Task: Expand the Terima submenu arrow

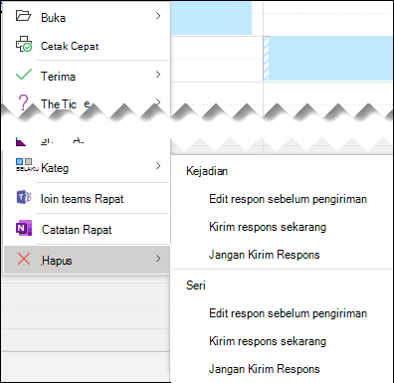Action: 158,75
